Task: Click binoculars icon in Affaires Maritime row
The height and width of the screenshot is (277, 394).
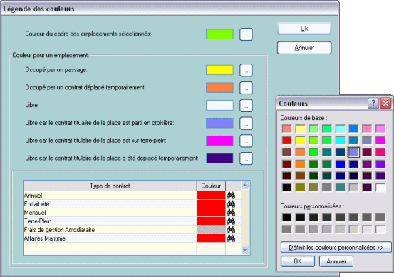Action: click(x=231, y=238)
